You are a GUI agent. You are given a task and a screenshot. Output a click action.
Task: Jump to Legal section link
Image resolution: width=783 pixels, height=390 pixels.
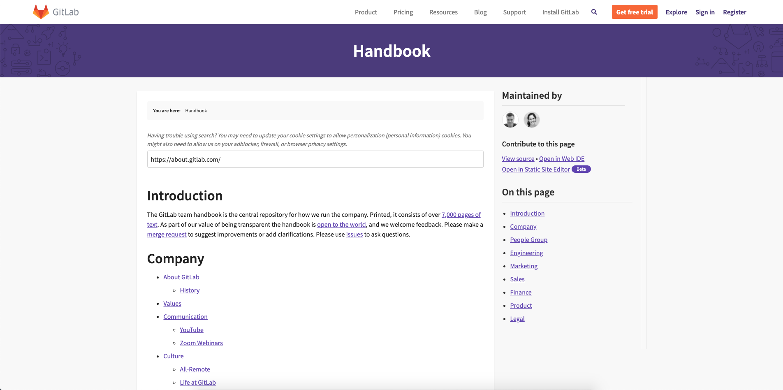[x=517, y=319]
